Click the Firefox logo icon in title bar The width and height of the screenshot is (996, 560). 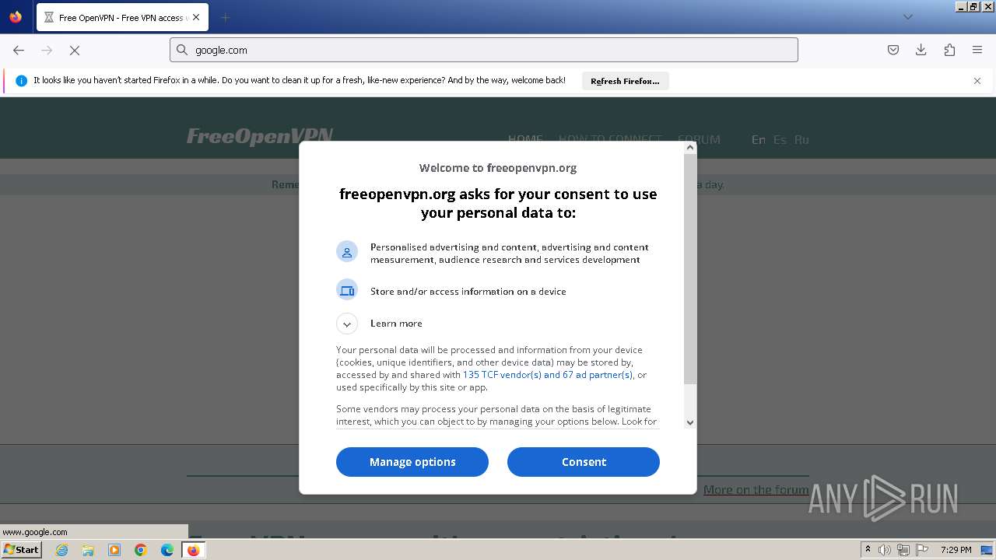(16, 16)
